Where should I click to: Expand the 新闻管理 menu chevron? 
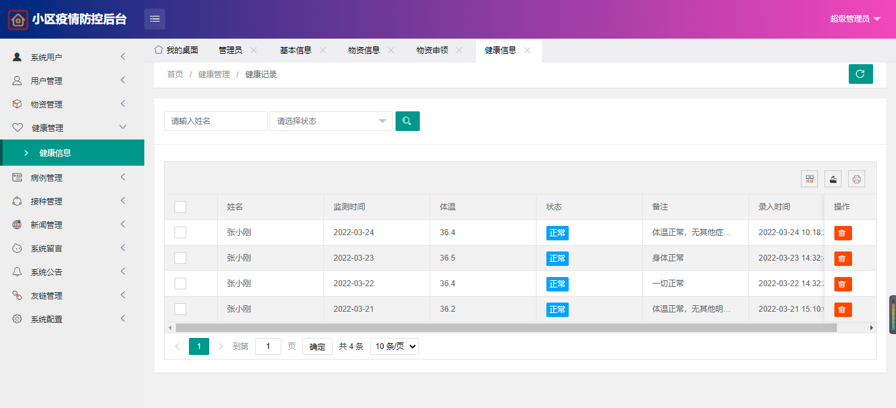pyautogui.click(x=123, y=225)
